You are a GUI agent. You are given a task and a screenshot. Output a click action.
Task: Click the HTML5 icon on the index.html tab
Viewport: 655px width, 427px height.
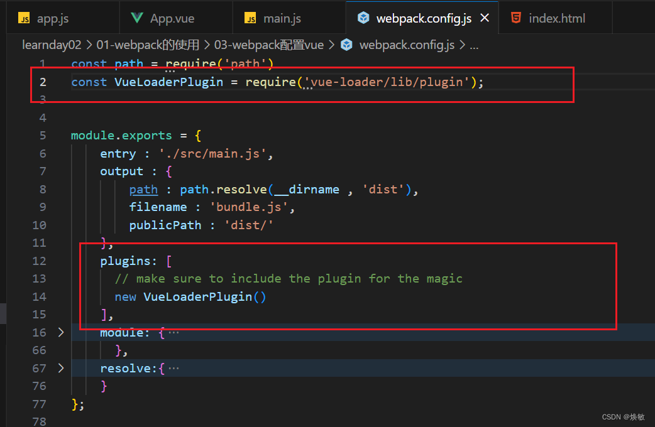(x=516, y=18)
